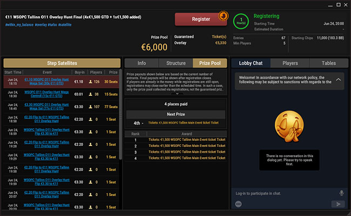Viewport: 351px width, 216px height.
Task: Select the Prize Pool tab
Action: click(210, 63)
